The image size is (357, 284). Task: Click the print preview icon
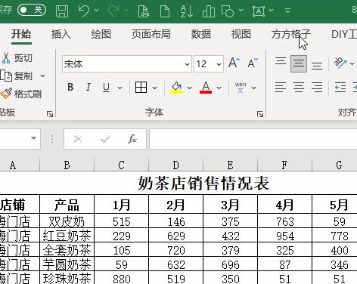pyautogui.click(x=144, y=11)
